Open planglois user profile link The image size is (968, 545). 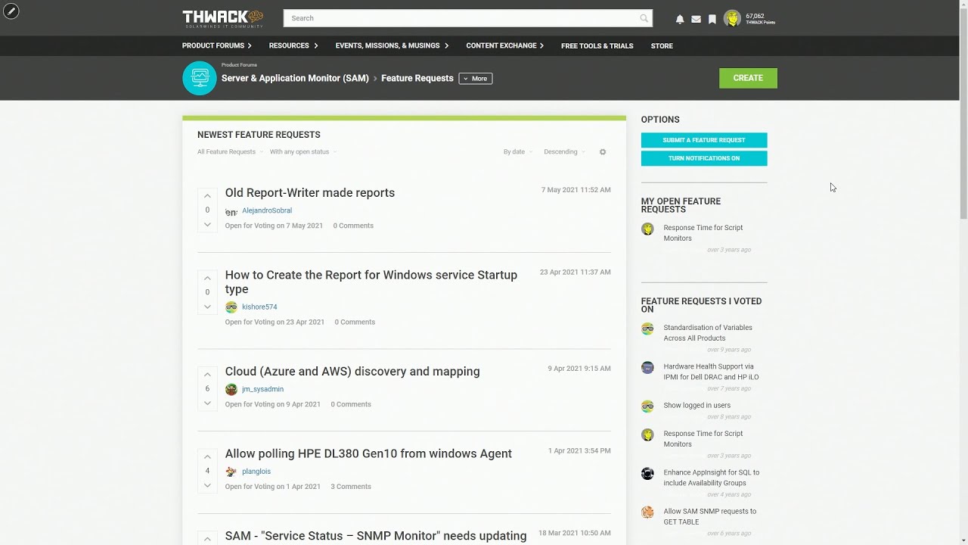pyautogui.click(x=256, y=472)
